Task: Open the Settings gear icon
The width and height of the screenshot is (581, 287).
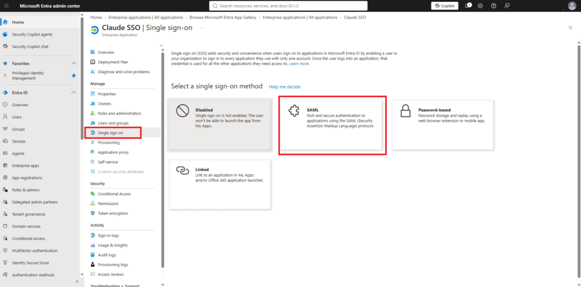Action: click(x=480, y=6)
